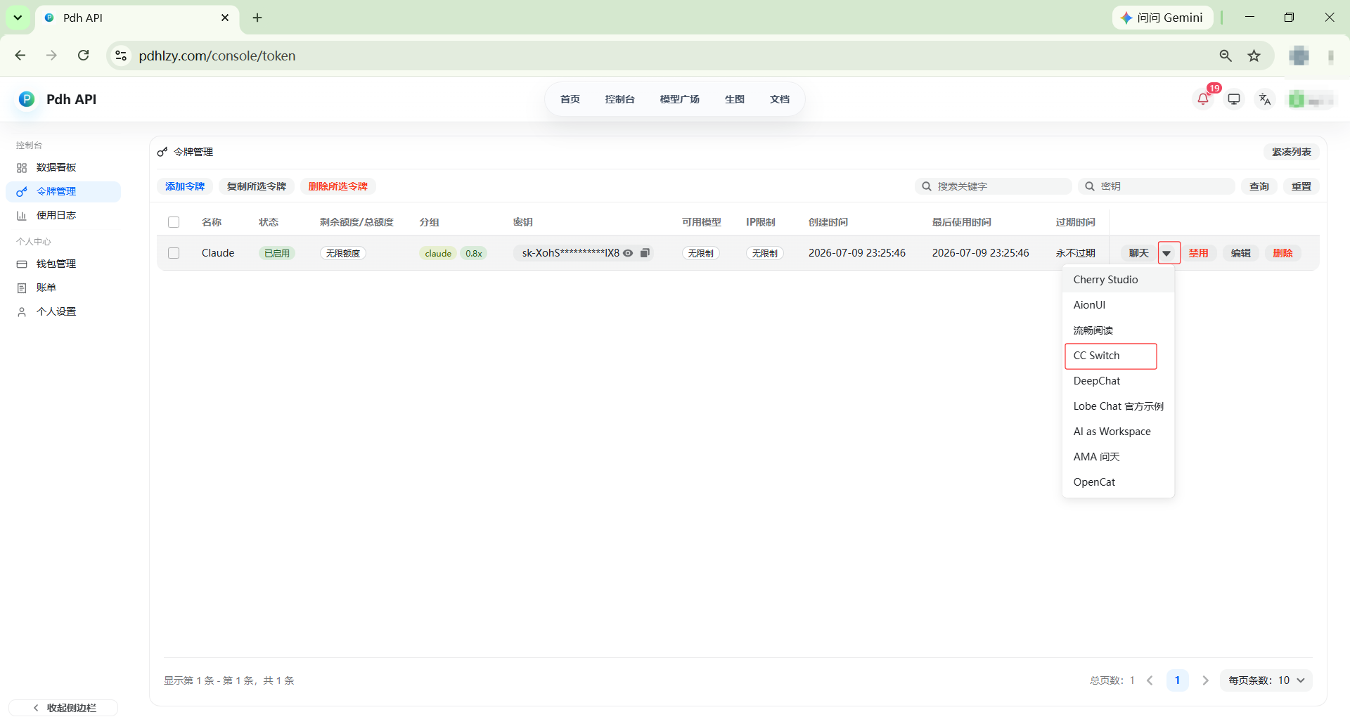Bookmark the page with star icon
This screenshot has width=1350, height=724.
coord(1254,56)
